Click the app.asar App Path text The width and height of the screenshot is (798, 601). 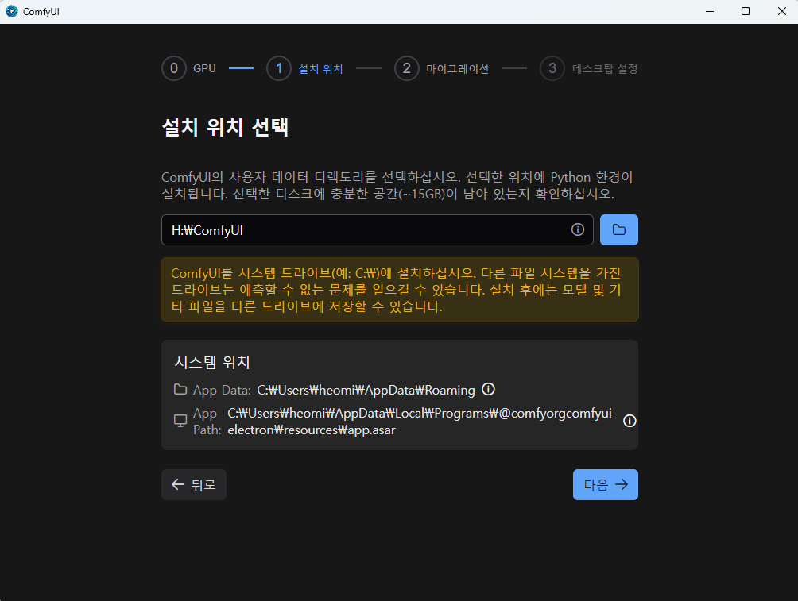[422, 422]
